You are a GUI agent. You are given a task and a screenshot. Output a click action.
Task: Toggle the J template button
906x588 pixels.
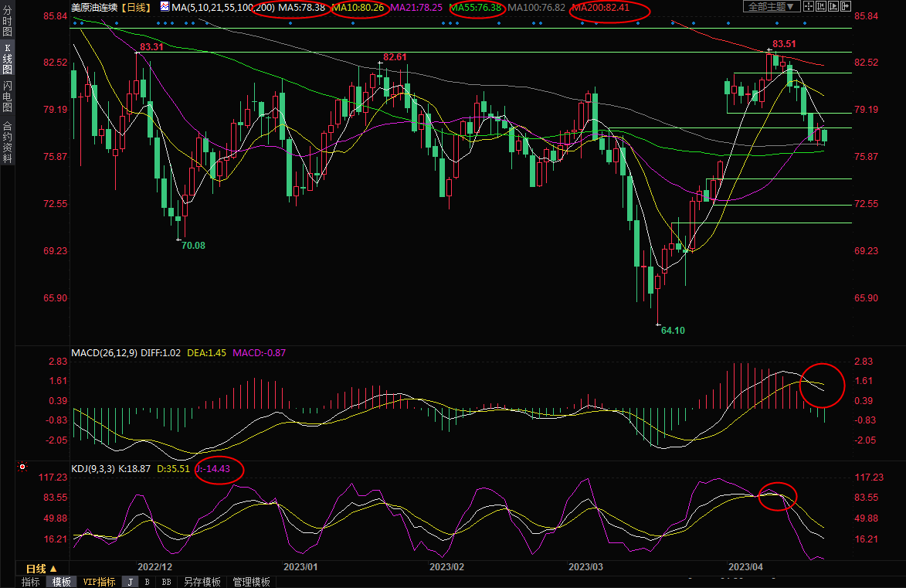pos(130,582)
